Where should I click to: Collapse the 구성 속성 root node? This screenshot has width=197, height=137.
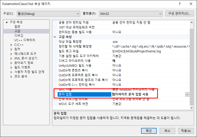click(x=7, y=22)
